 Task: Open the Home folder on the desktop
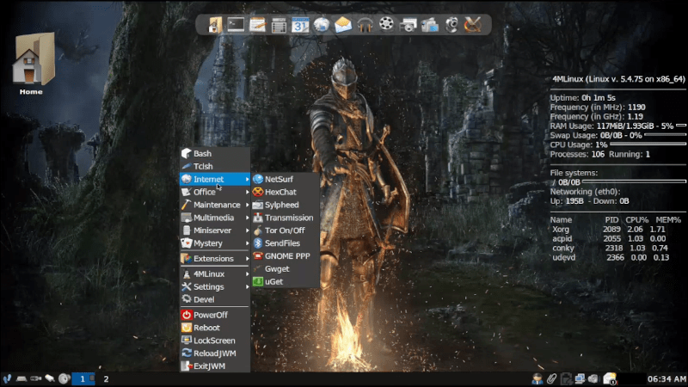32,64
